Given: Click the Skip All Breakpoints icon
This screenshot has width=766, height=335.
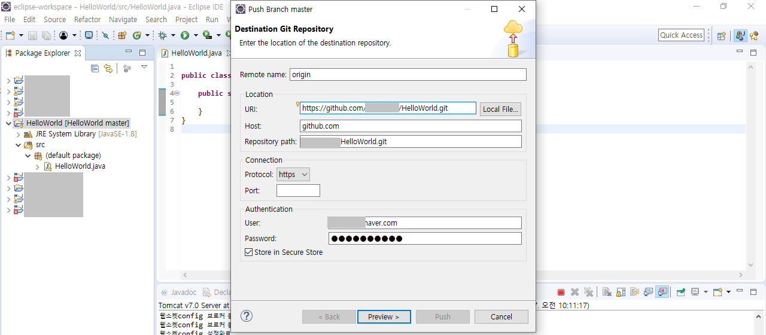Looking at the screenshot, I should point(106,35).
